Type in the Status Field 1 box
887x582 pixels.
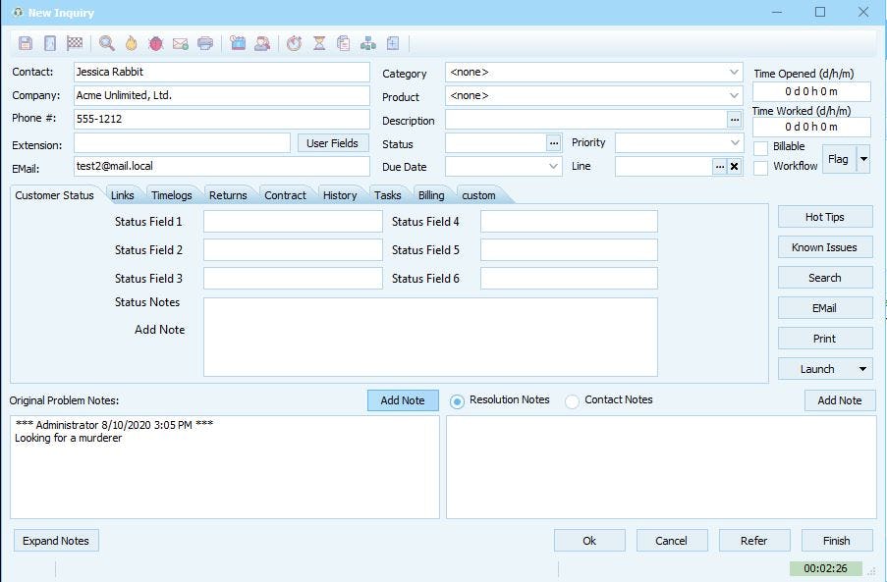[291, 221]
